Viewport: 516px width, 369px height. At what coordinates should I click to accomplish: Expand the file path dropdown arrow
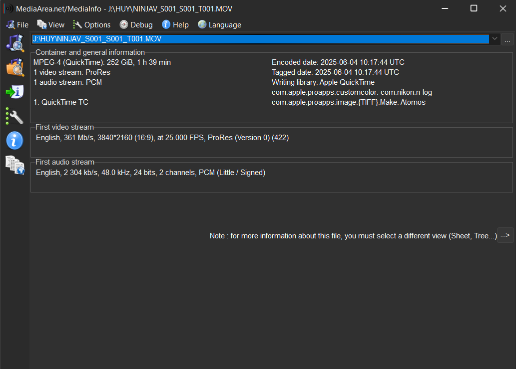pos(495,39)
